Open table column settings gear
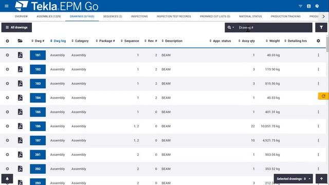329x185 pixels. 318,41
